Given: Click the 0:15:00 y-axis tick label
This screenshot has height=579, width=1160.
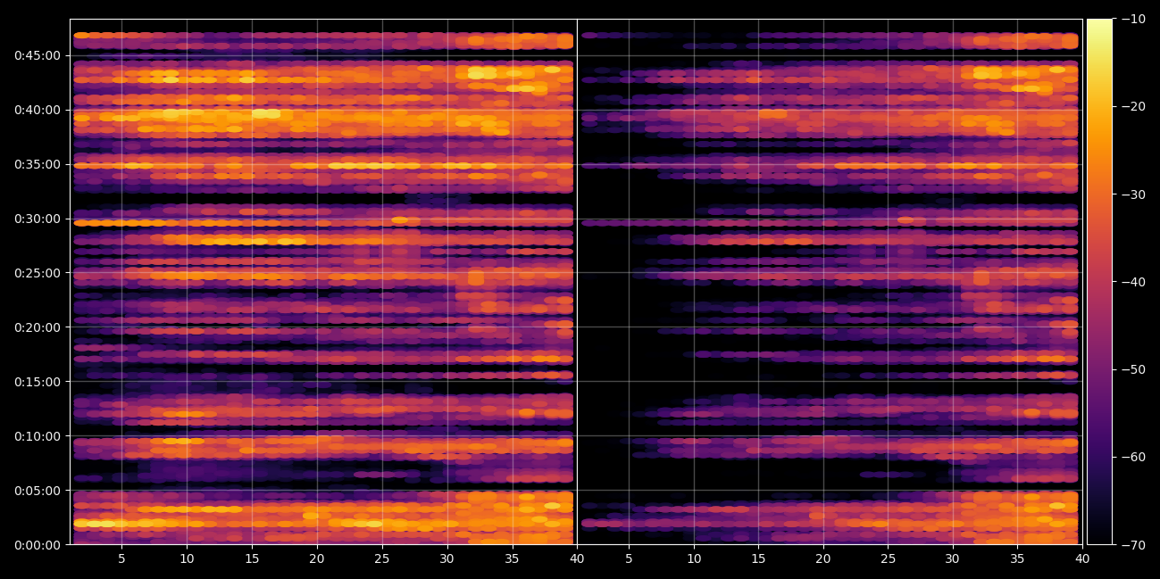Looking at the screenshot, I should point(38,382).
